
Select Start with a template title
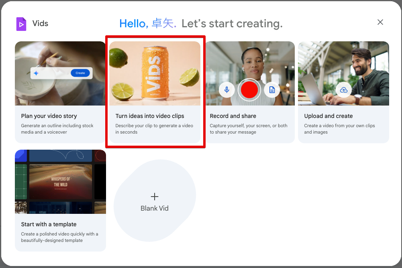pyautogui.click(x=49, y=224)
